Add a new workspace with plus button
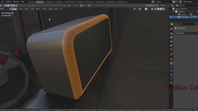 coord(127,2)
